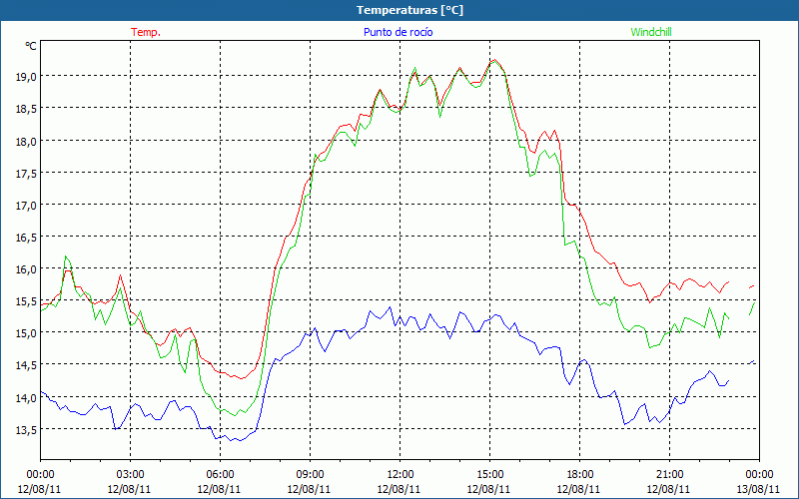Click the '18,0' y-axis value
The image size is (799, 499).
tap(28, 141)
